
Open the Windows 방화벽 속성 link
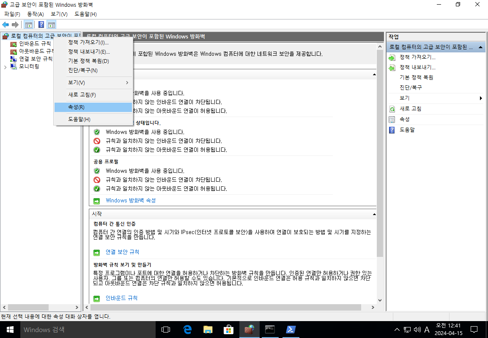coord(131,201)
